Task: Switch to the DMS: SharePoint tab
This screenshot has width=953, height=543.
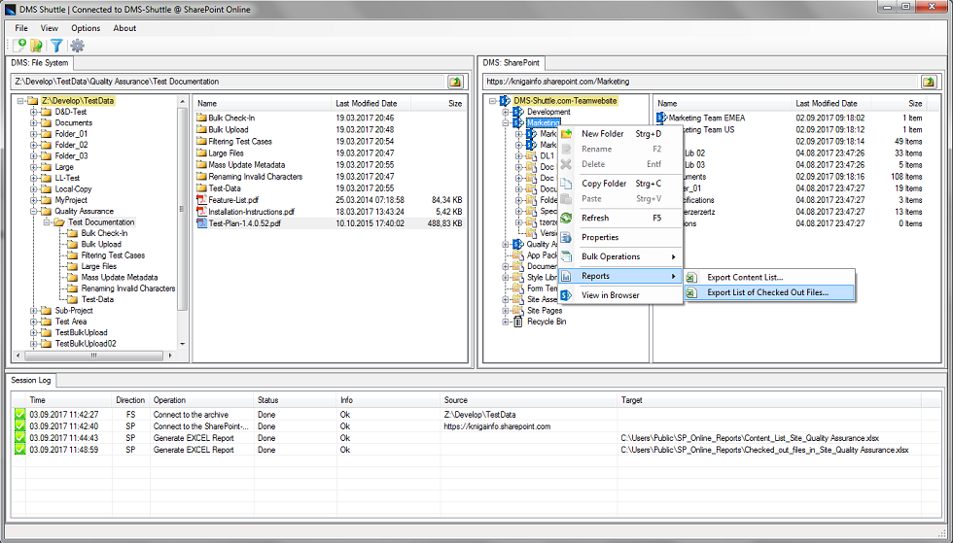Action: [512, 62]
